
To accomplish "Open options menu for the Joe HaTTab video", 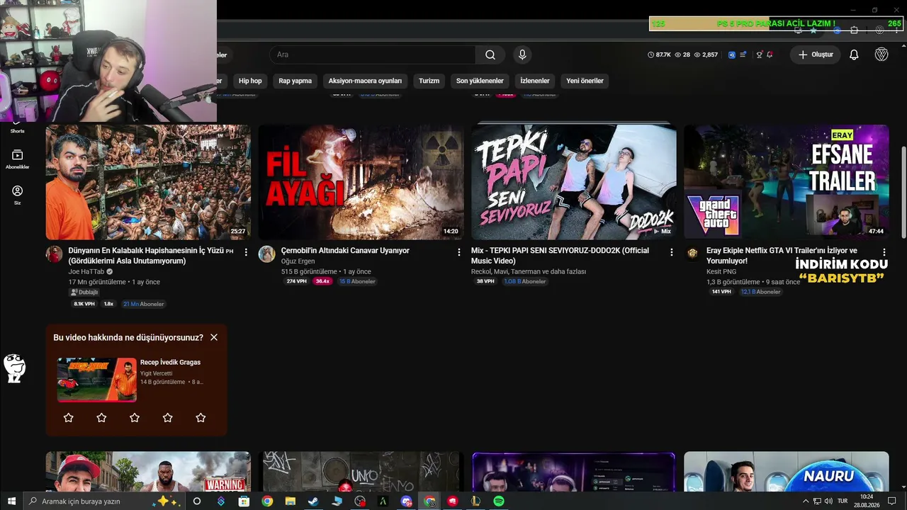I will pyautogui.click(x=246, y=252).
